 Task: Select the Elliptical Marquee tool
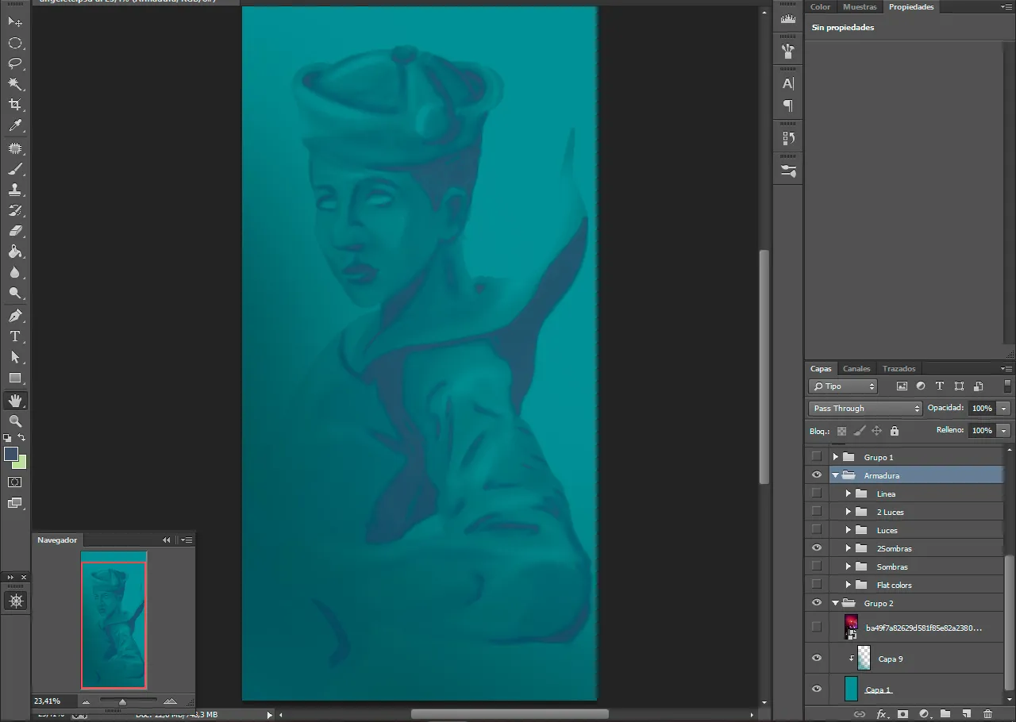[x=15, y=43]
